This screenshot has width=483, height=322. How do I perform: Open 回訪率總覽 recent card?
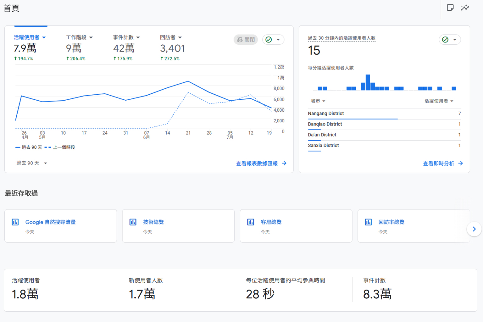coord(414,226)
